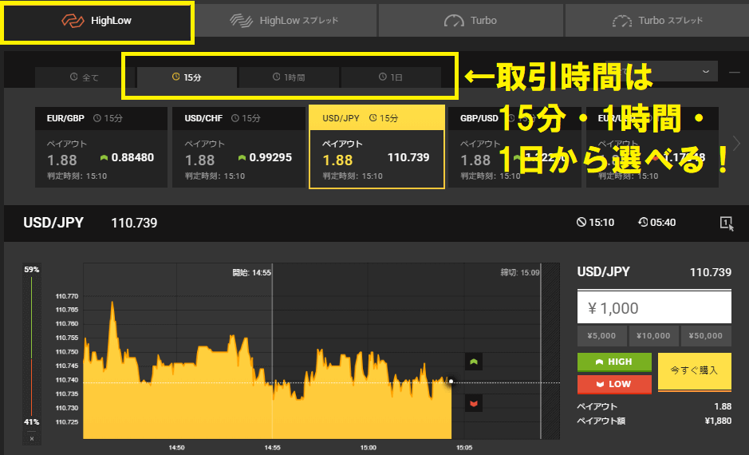Image resolution: width=749 pixels, height=455 pixels.
Task: Close the trader sentiment bar with X
Action: tap(32, 438)
